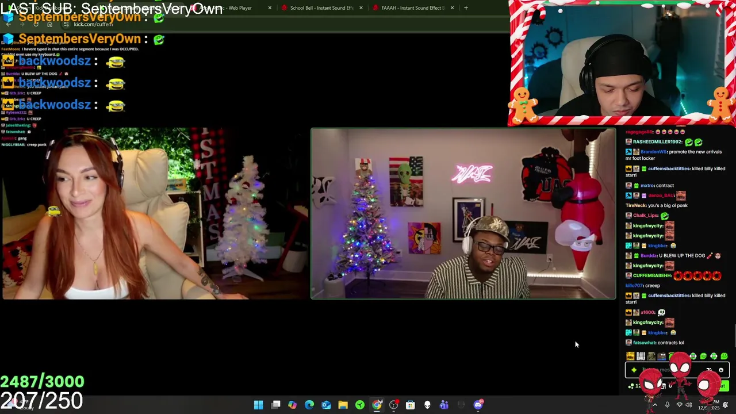Click username mxtro in chat
736x414 pixels.
(x=647, y=185)
